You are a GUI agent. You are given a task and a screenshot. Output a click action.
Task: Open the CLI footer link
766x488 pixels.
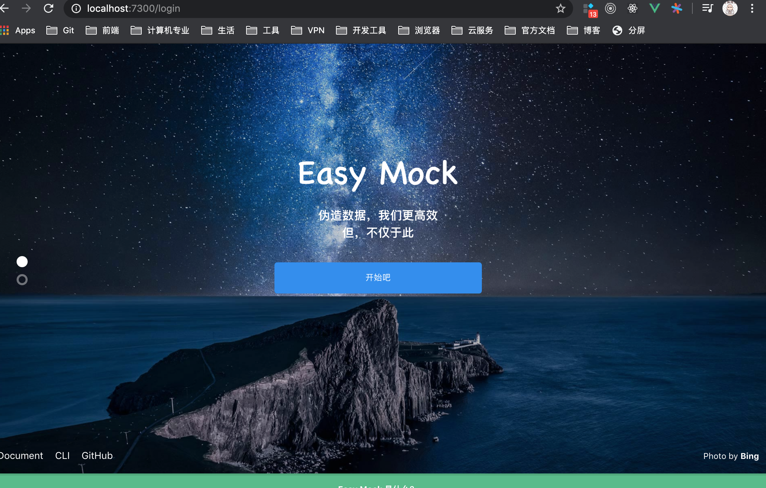coord(63,455)
